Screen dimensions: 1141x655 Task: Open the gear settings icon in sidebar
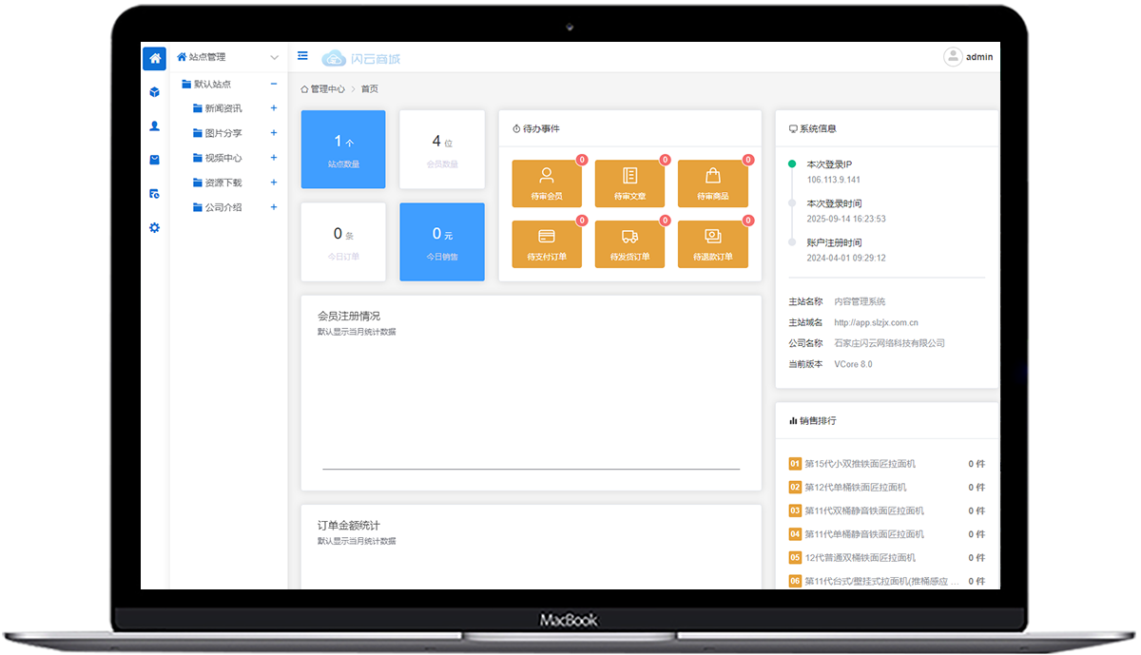click(x=154, y=227)
